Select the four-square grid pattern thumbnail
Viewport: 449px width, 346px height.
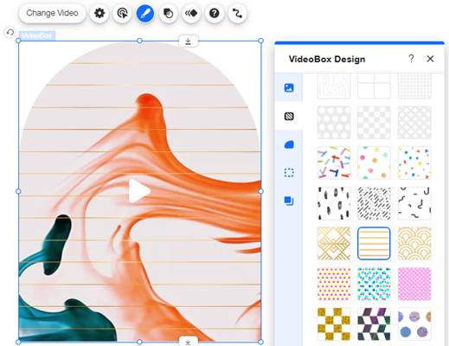374,86
